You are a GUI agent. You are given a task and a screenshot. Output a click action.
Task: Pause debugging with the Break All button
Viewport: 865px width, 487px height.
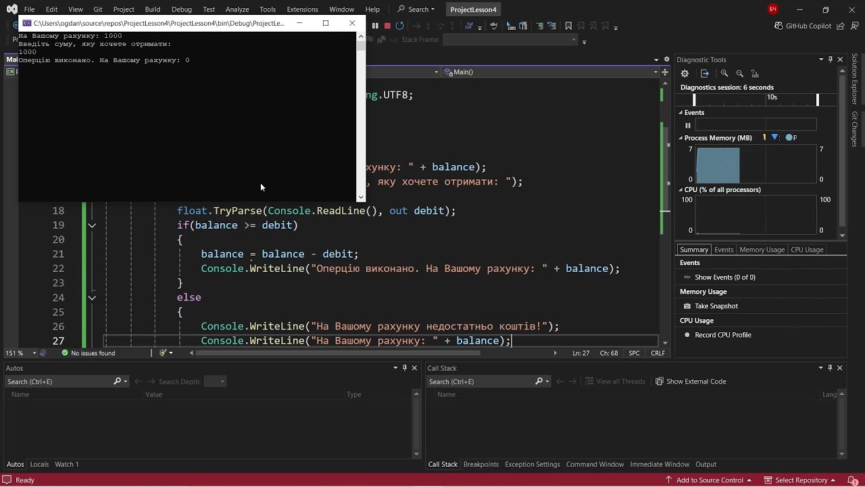coord(375,26)
